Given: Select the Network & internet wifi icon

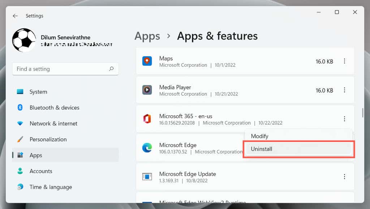Looking at the screenshot, I should tap(20, 124).
